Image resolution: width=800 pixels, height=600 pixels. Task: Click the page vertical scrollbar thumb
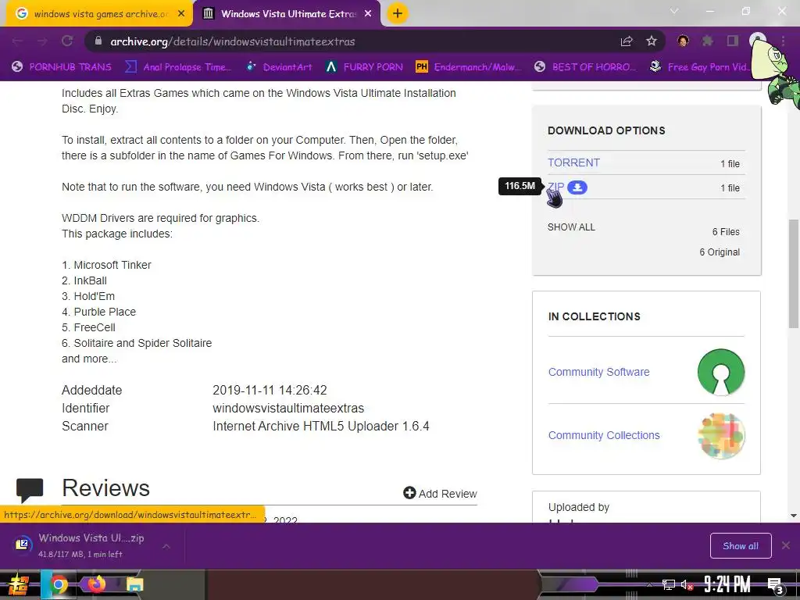(x=794, y=273)
